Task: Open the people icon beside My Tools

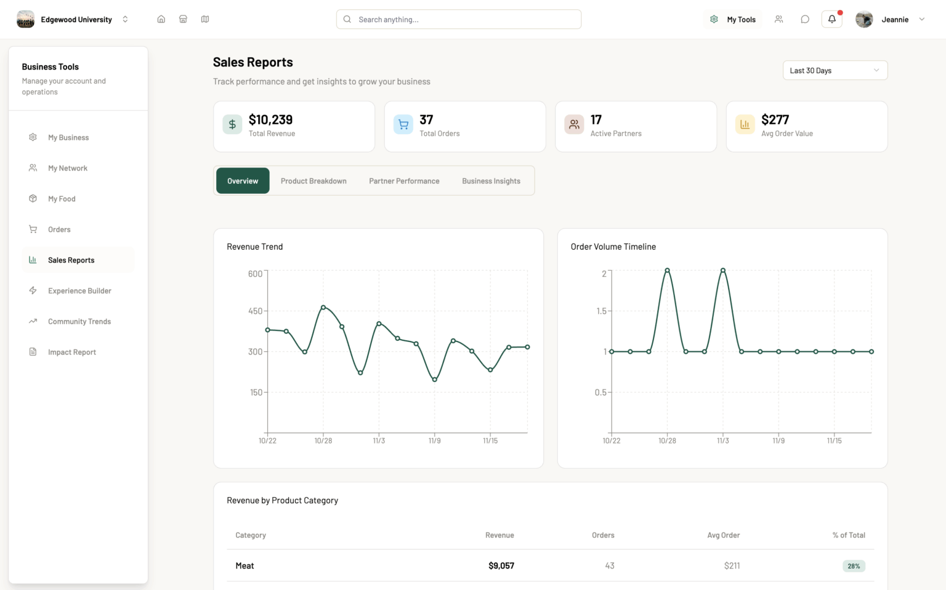Action: point(778,19)
